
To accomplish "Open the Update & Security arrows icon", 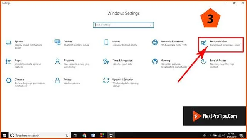I will (x=106, y=80).
